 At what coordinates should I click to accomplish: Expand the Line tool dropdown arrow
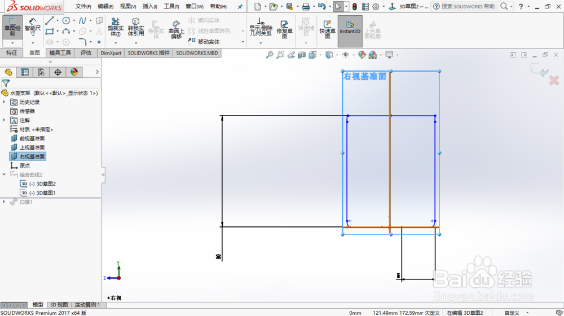point(58,20)
